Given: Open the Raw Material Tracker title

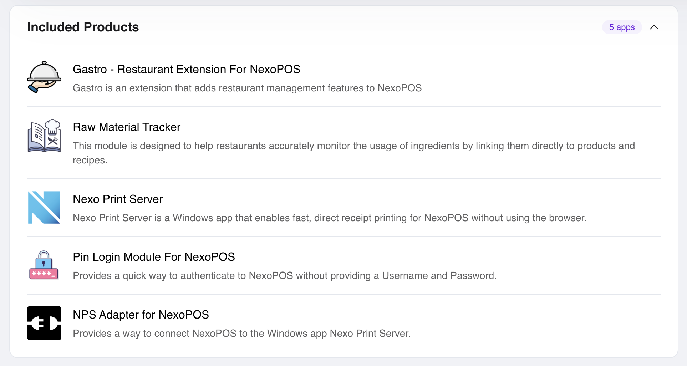Looking at the screenshot, I should pyautogui.click(x=127, y=127).
